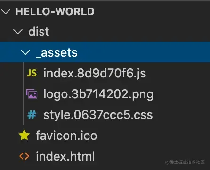The width and height of the screenshot is (210, 170).
Task: Click the yellow JS file icon
Action: [x=32, y=73]
